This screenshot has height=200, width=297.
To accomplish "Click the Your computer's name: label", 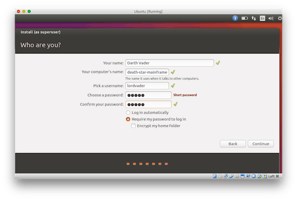I will click(x=102, y=72).
